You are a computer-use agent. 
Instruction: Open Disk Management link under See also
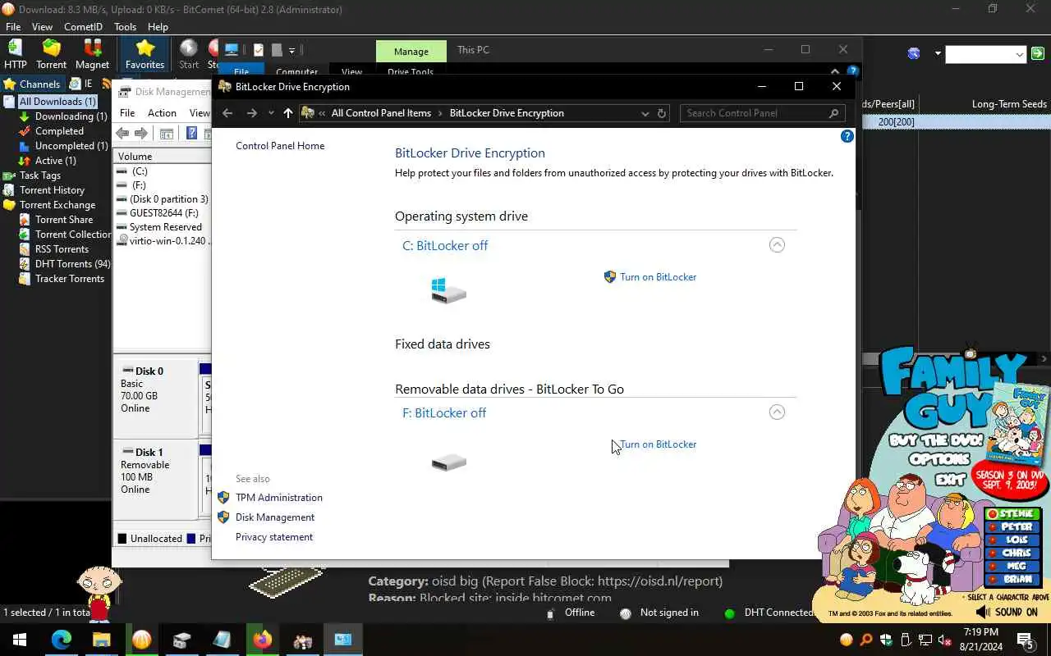(275, 517)
